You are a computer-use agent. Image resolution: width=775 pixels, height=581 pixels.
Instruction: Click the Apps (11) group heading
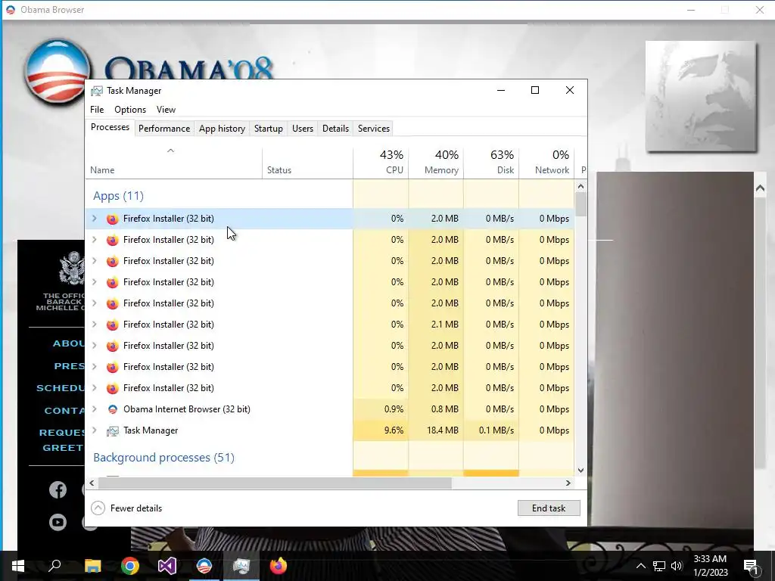[x=118, y=196]
